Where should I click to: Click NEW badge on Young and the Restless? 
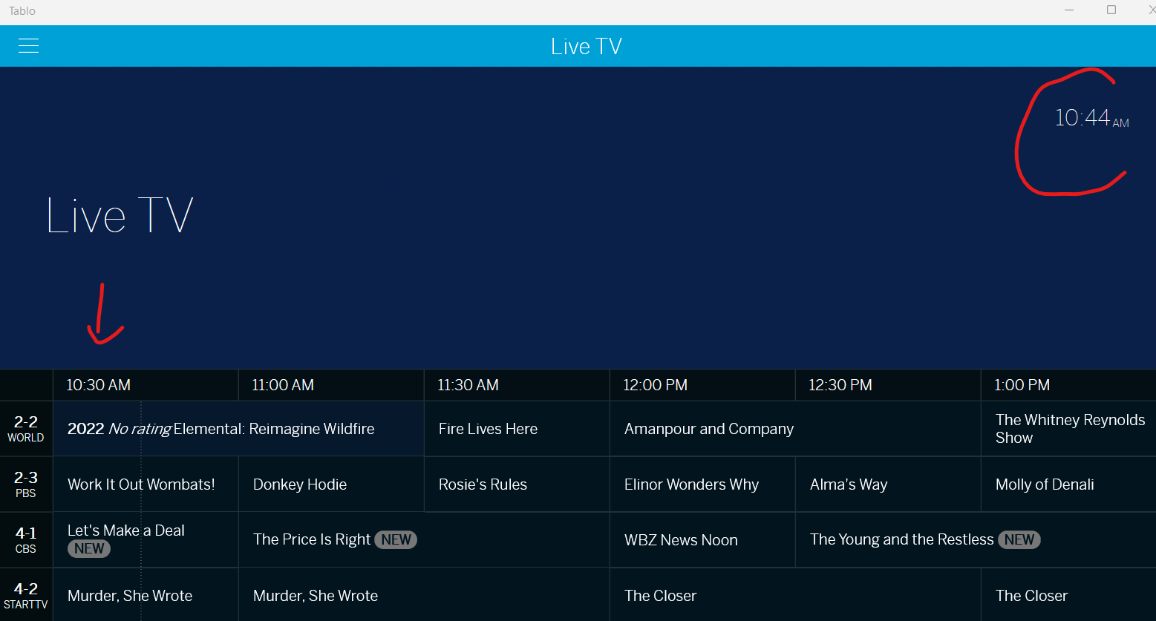1019,540
